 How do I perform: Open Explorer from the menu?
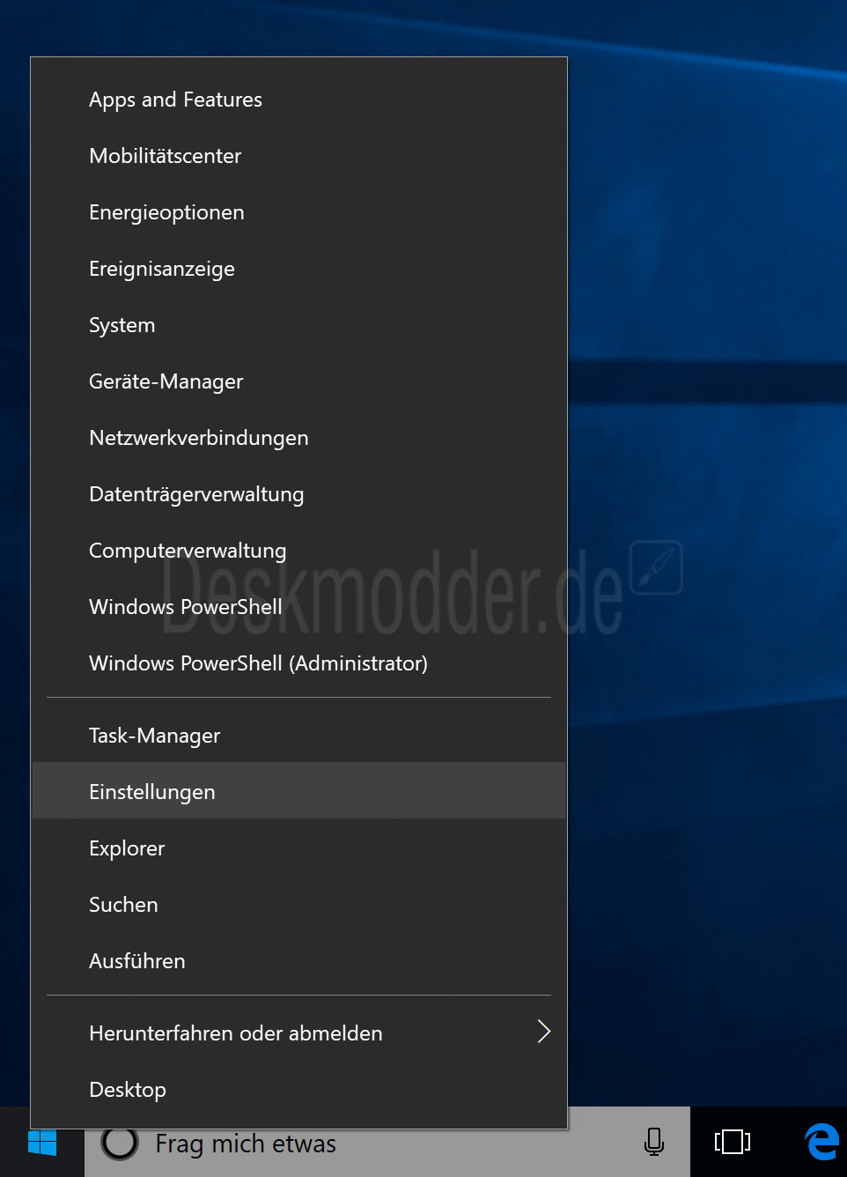[299, 847]
